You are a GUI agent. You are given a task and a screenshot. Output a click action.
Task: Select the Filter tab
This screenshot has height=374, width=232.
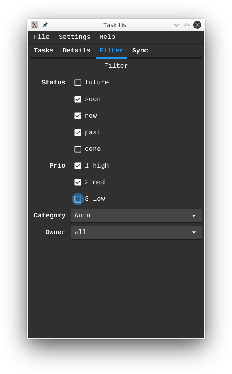click(111, 51)
